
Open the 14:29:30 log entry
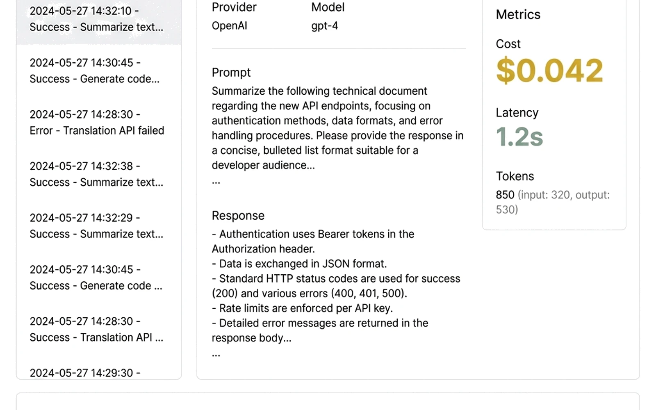pos(85,373)
